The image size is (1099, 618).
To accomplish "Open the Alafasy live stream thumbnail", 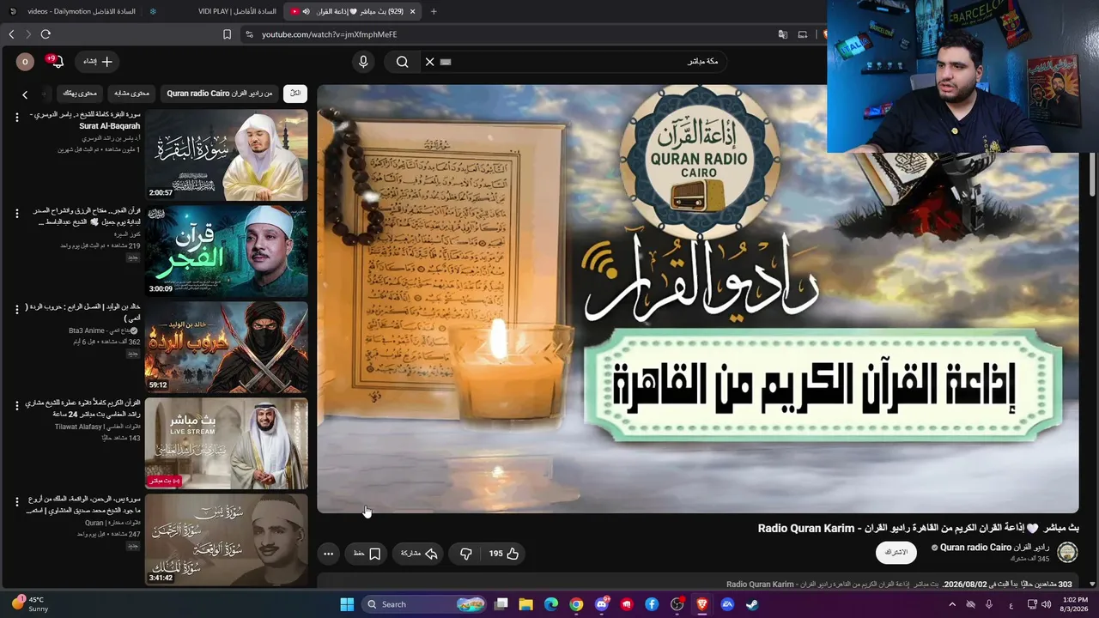I will click(x=227, y=443).
